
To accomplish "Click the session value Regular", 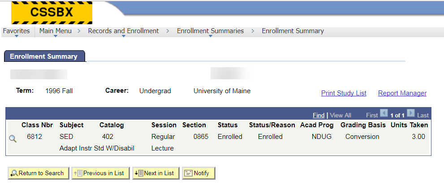I will [x=163, y=137].
